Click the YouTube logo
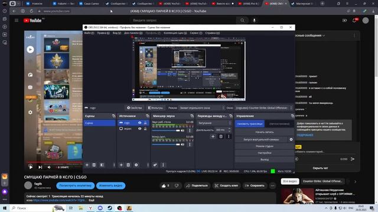Image resolution: width=378 pixels, height=212 pixels. pyautogui.click(x=32, y=21)
